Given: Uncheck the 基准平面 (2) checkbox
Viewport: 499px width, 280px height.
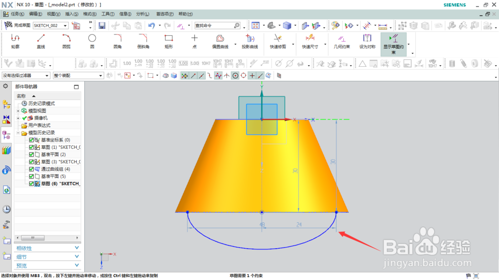Looking at the screenshot, I should coord(31,154).
